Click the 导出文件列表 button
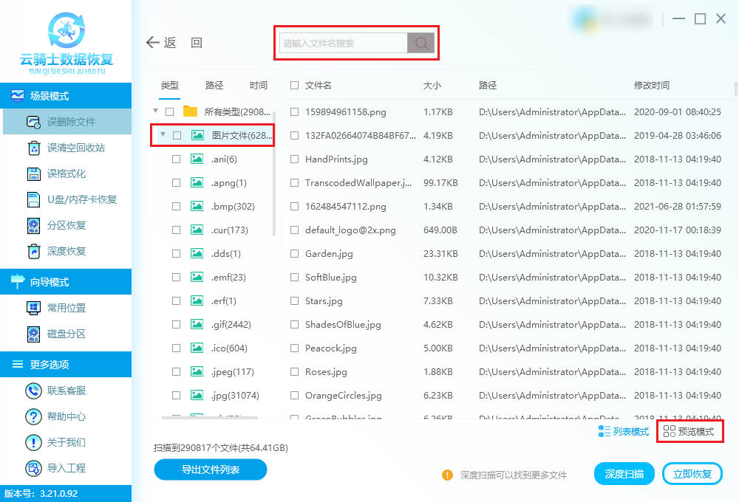Viewport: 739px width, 502px height. pos(210,470)
